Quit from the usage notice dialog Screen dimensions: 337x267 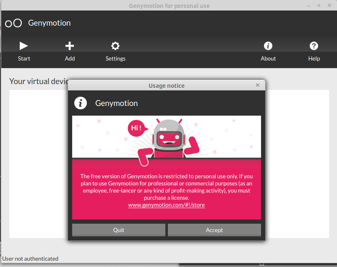[x=119, y=230]
